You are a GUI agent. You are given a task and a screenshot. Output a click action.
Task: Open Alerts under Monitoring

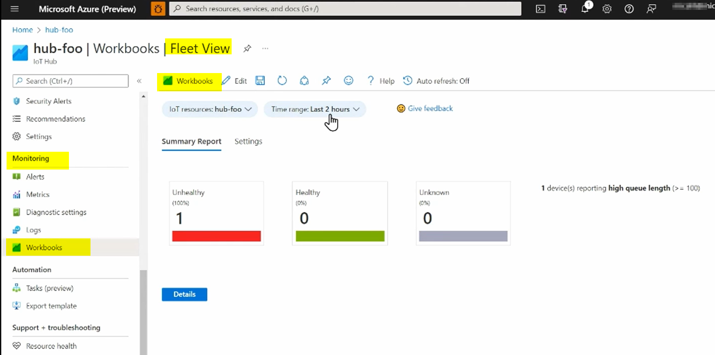(35, 177)
